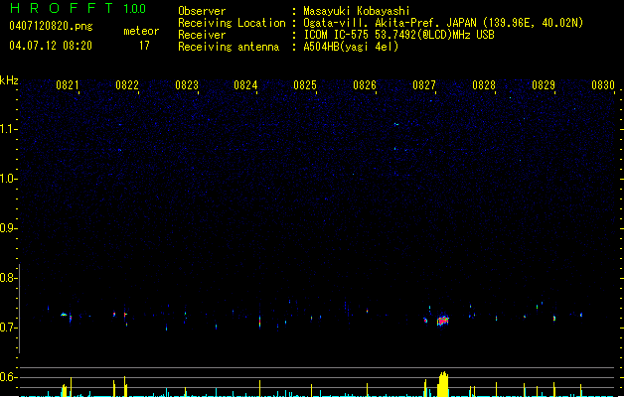The height and width of the screenshot is (397, 625).
Task: Click the 0829 time marker
Action: point(544,85)
